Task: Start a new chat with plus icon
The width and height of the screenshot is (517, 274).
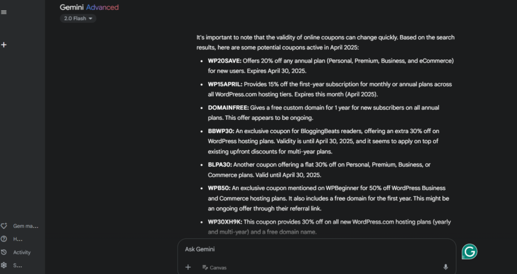Action: tap(4, 45)
